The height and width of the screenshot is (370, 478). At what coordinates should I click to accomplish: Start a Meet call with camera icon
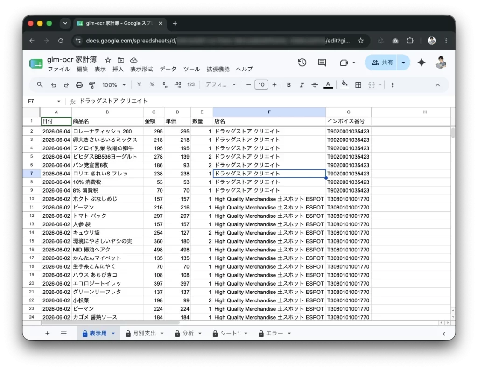(344, 63)
